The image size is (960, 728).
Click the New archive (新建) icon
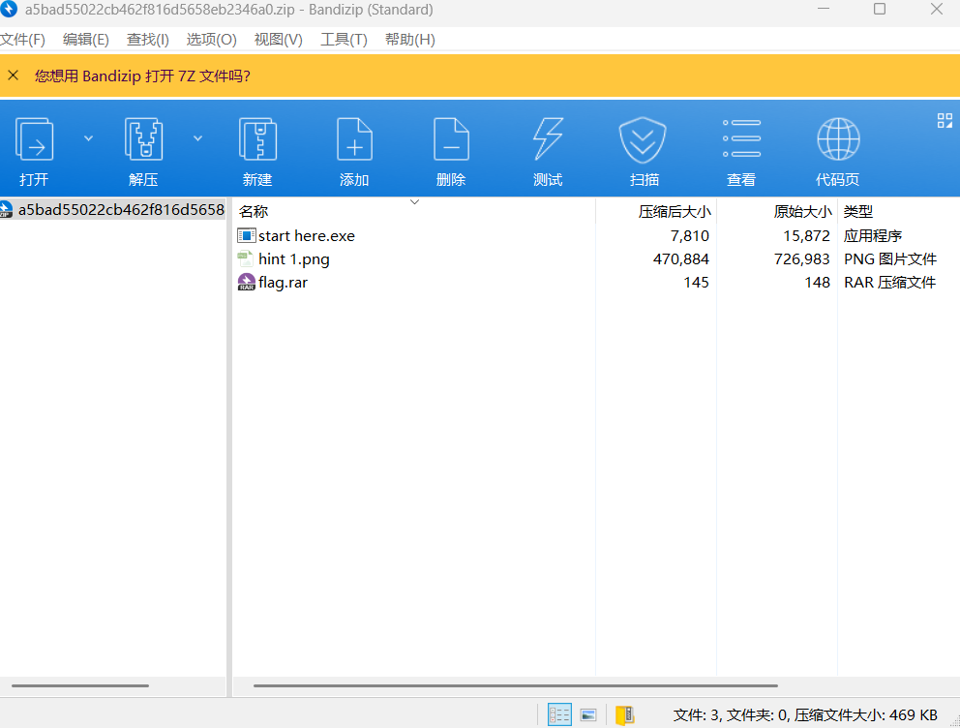click(x=257, y=140)
